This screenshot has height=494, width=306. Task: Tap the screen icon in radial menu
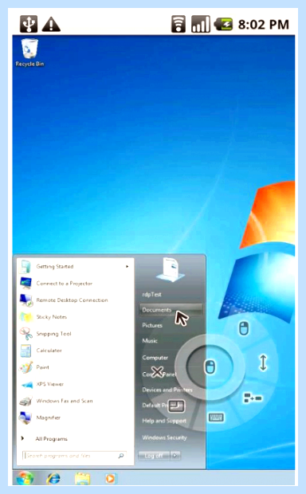pos(176,406)
